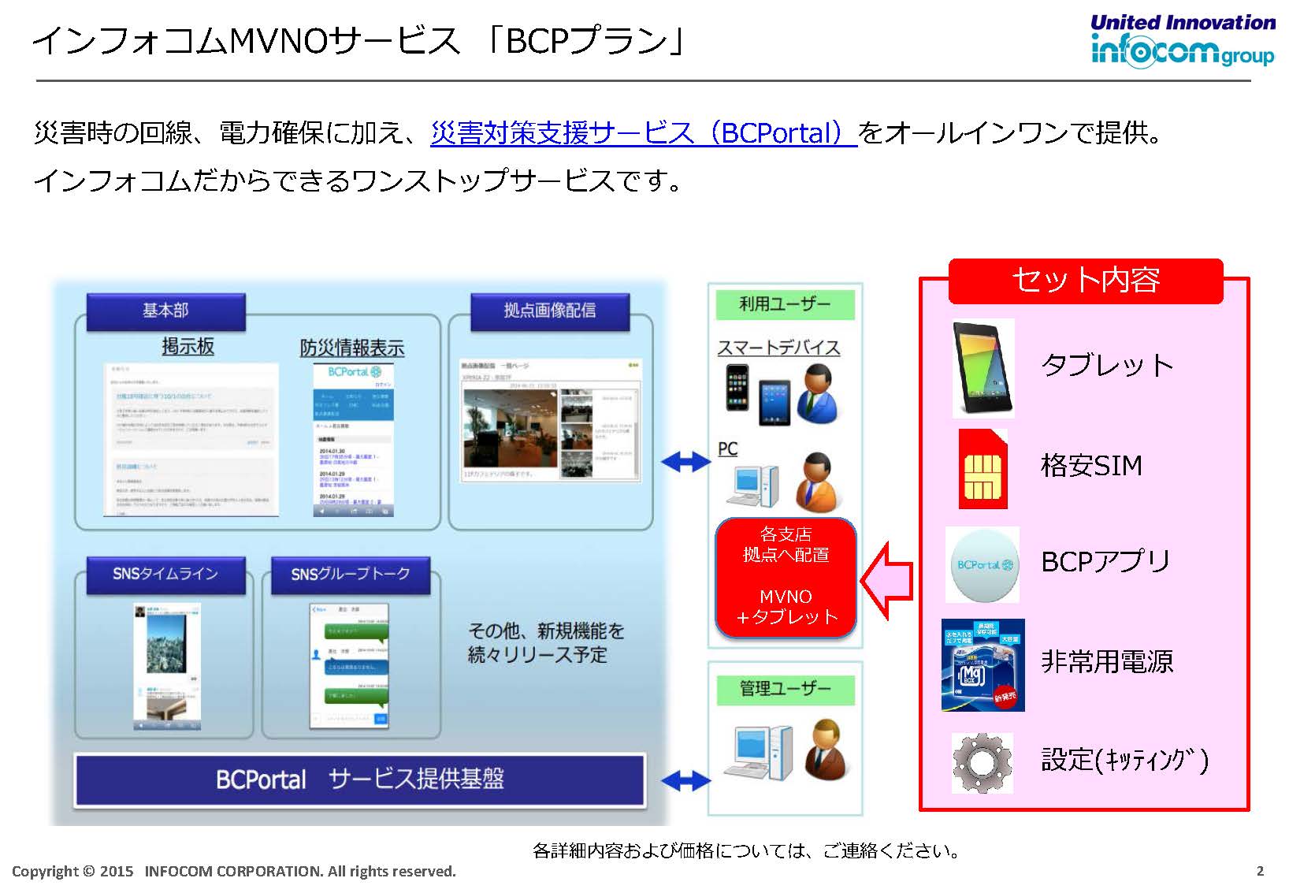Viewport: 1289px width, 893px height.
Task: Click the user avatar next to the PC icon
Action: click(817, 482)
